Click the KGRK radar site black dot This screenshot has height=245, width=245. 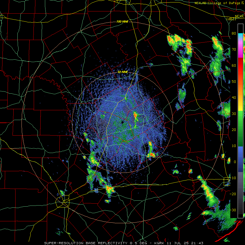(x=122, y=122)
